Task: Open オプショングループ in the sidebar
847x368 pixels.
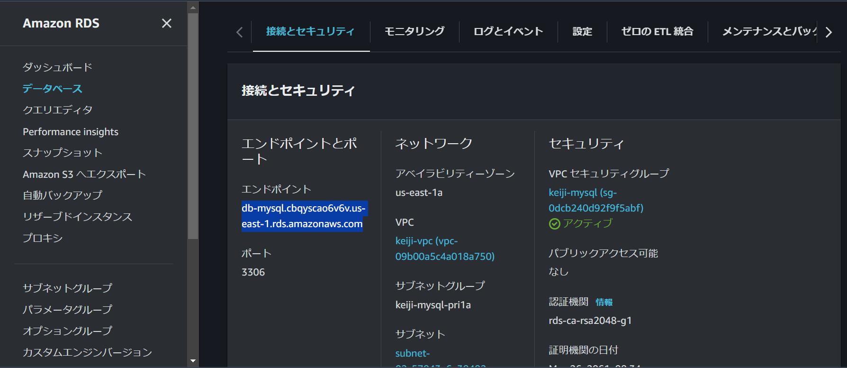Action: (x=67, y=331)
